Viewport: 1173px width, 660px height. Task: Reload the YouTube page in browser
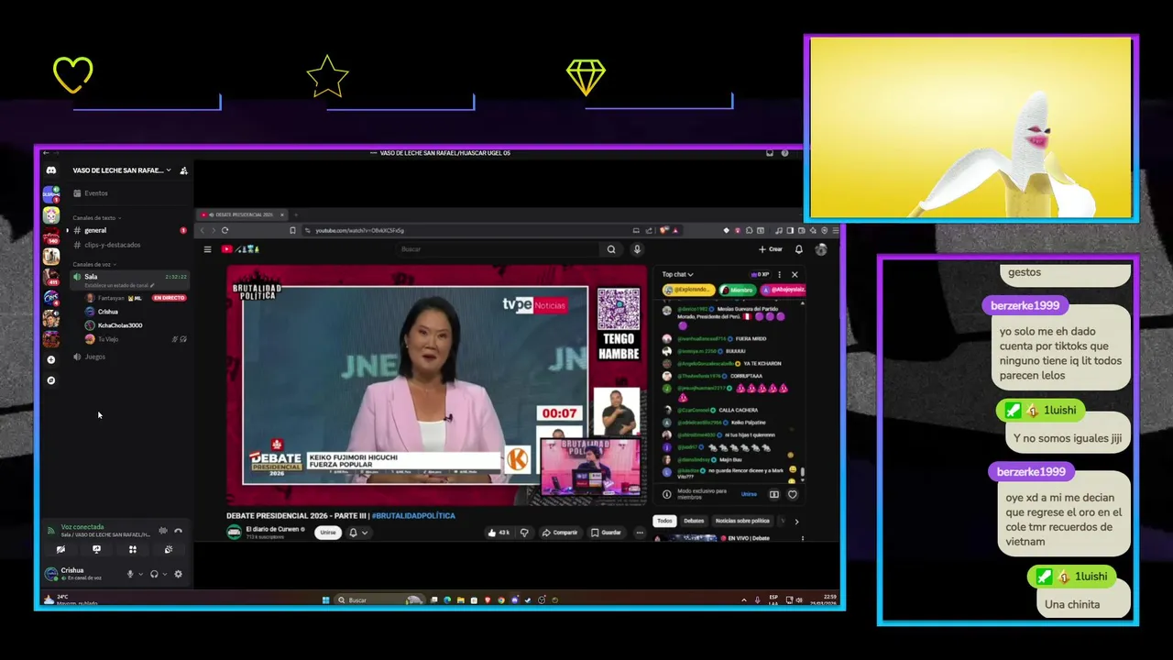pyautogui.click(x=225, y=230)
